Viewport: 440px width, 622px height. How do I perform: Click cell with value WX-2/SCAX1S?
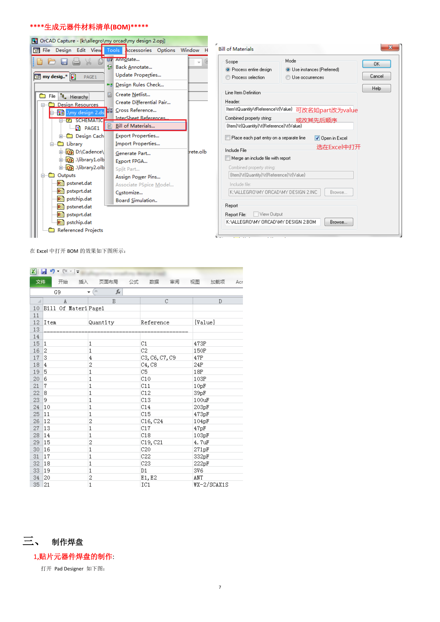coord(217,484)
